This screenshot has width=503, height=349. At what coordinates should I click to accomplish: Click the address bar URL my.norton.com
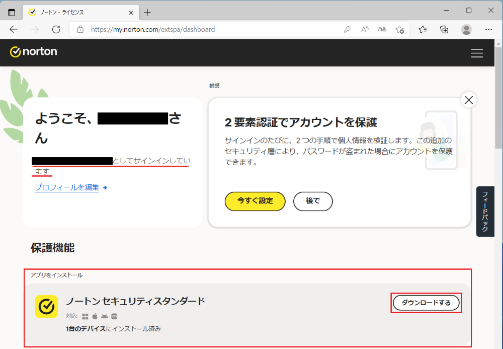coord(153,30)
